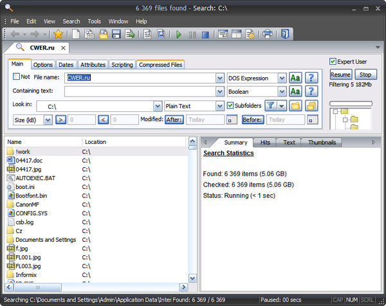This screenshot has height=306, width=386.
Task: Create a new search with blank page icon
Action: [x=76, y=34]
